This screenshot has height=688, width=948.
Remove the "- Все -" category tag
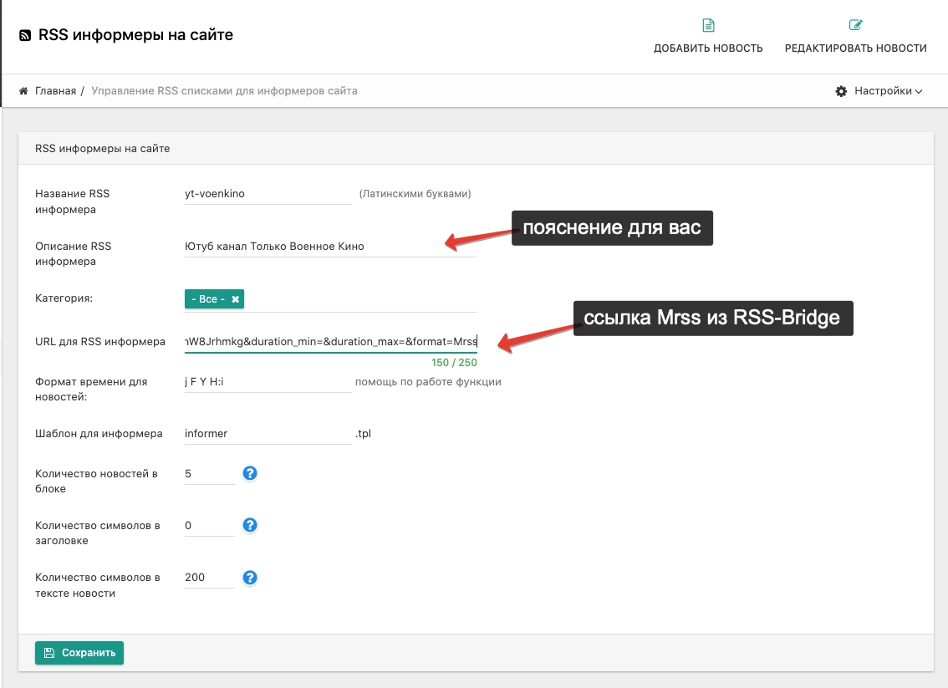pos(235,298)
